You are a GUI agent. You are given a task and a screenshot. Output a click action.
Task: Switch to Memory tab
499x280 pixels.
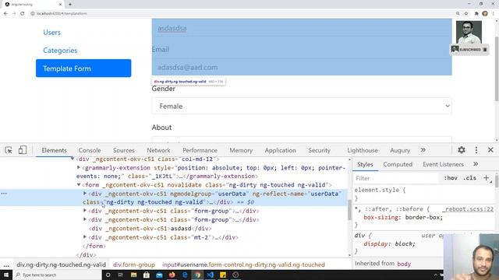point(241,150)
